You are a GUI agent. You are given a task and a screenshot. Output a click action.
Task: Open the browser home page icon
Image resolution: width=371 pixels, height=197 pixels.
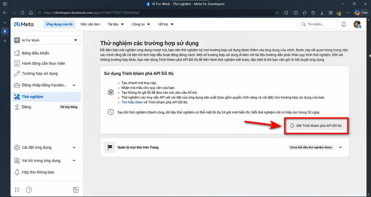31,13
